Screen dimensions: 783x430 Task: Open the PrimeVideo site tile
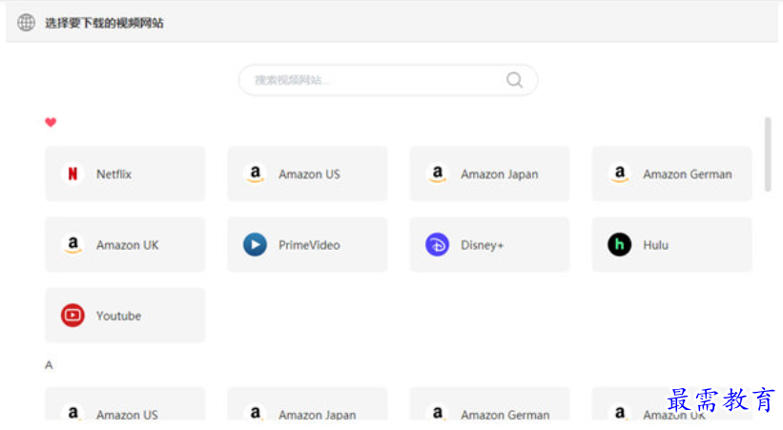pos(307,245)
